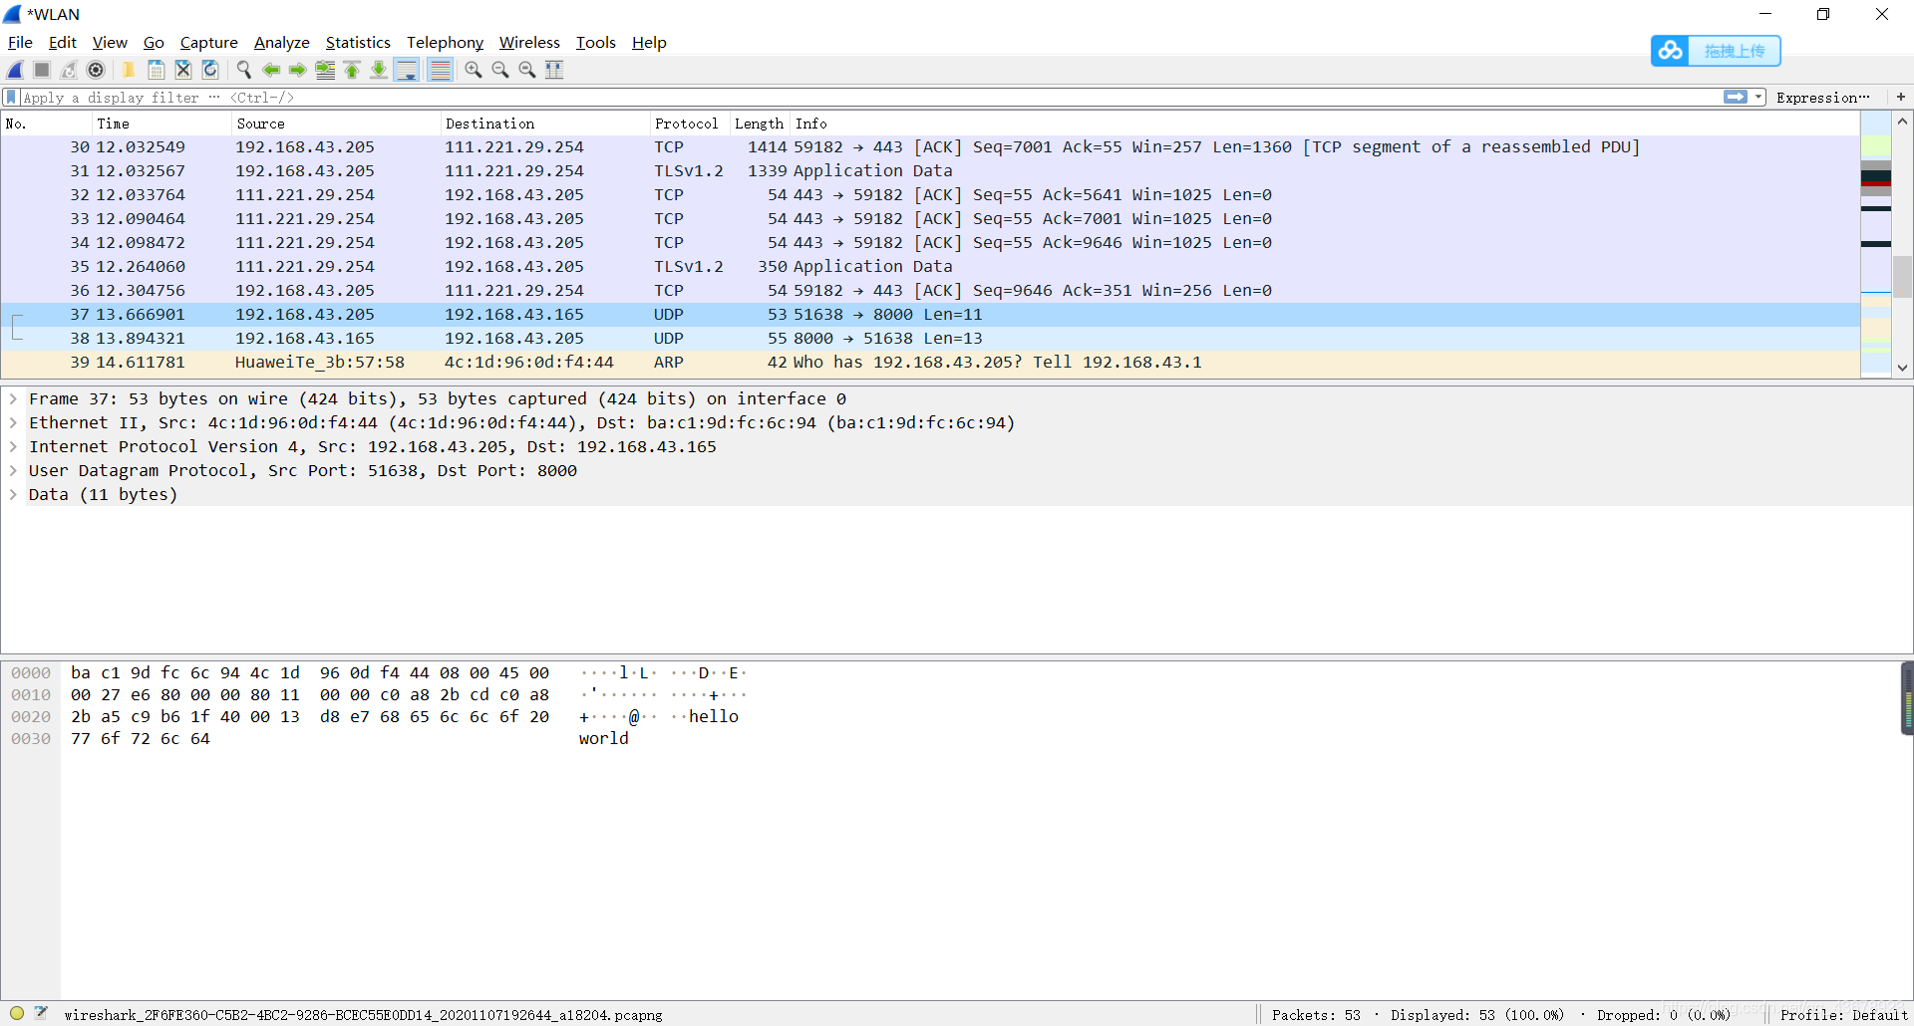Click the filter bookmark icon
This screenshot has width=1914, height=1026.
11,98
